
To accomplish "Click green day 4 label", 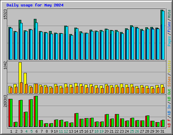I will pos(26,131).
